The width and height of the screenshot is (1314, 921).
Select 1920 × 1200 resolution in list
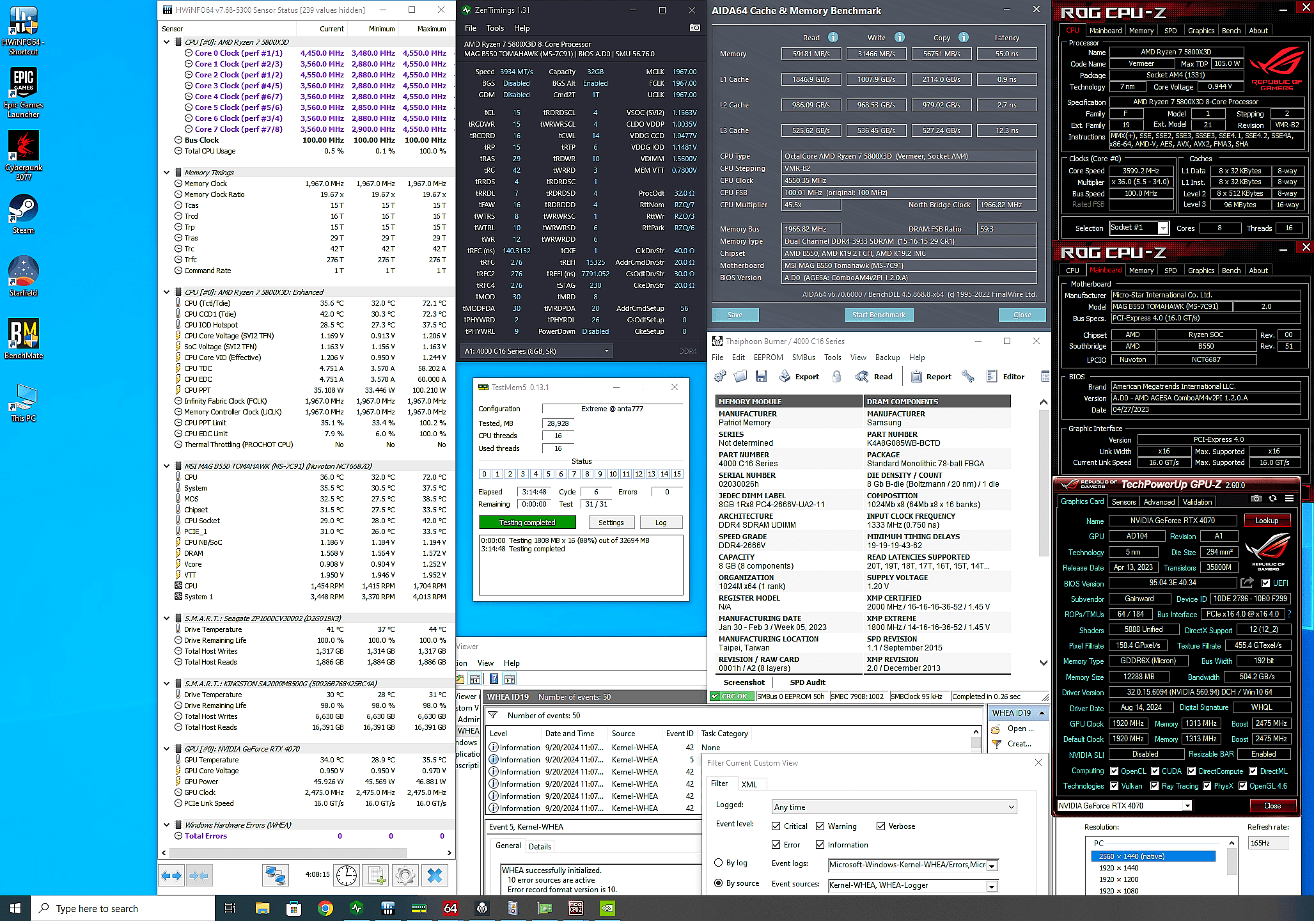click(x=1118, y=879)
